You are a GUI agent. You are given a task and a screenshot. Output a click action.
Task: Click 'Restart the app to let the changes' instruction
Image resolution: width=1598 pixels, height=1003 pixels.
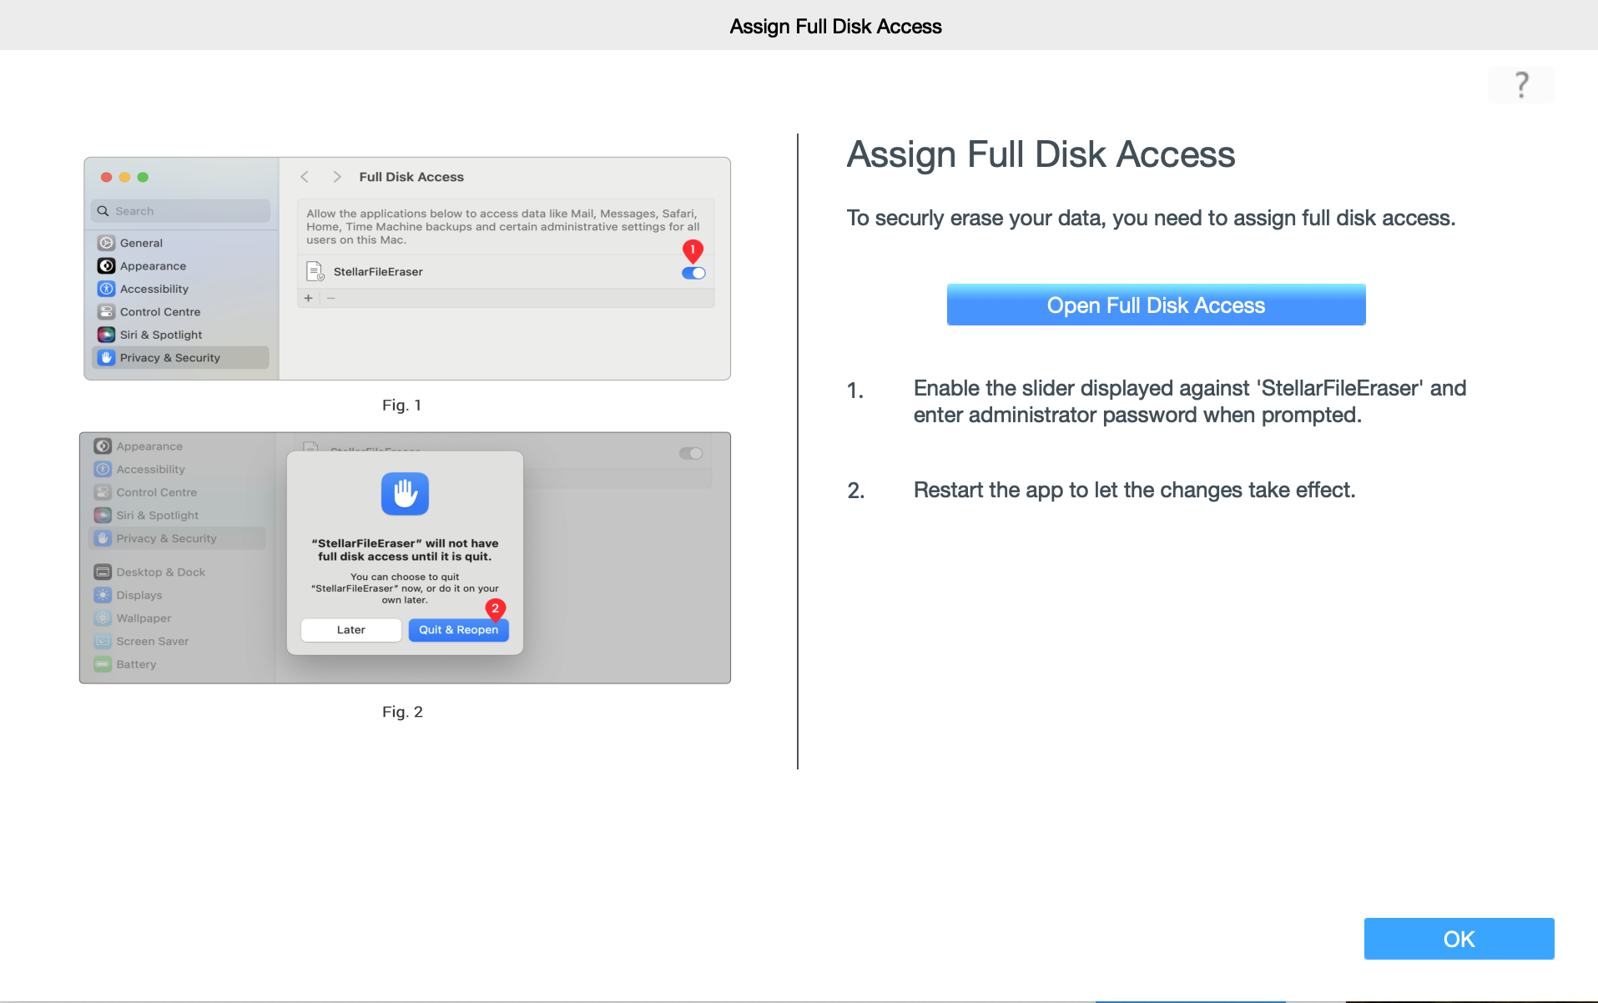[x=1134, y=490]
